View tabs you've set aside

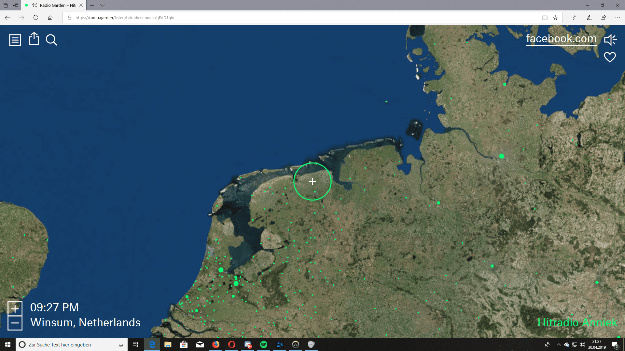[5, 5]
